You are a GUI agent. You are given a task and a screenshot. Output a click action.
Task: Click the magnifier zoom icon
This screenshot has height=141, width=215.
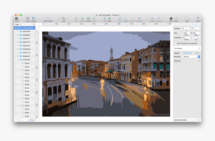point(63,18)
